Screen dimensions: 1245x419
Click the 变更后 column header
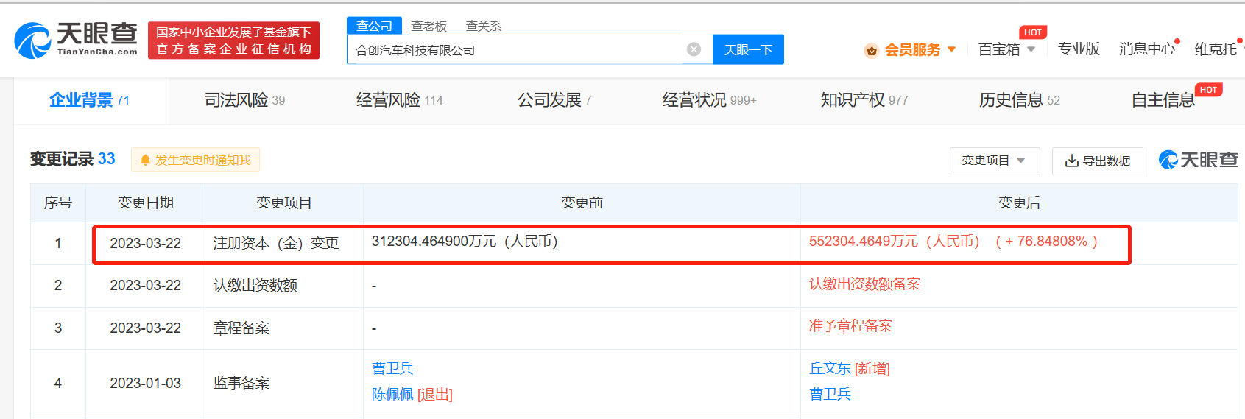[x=1019, y=203]
